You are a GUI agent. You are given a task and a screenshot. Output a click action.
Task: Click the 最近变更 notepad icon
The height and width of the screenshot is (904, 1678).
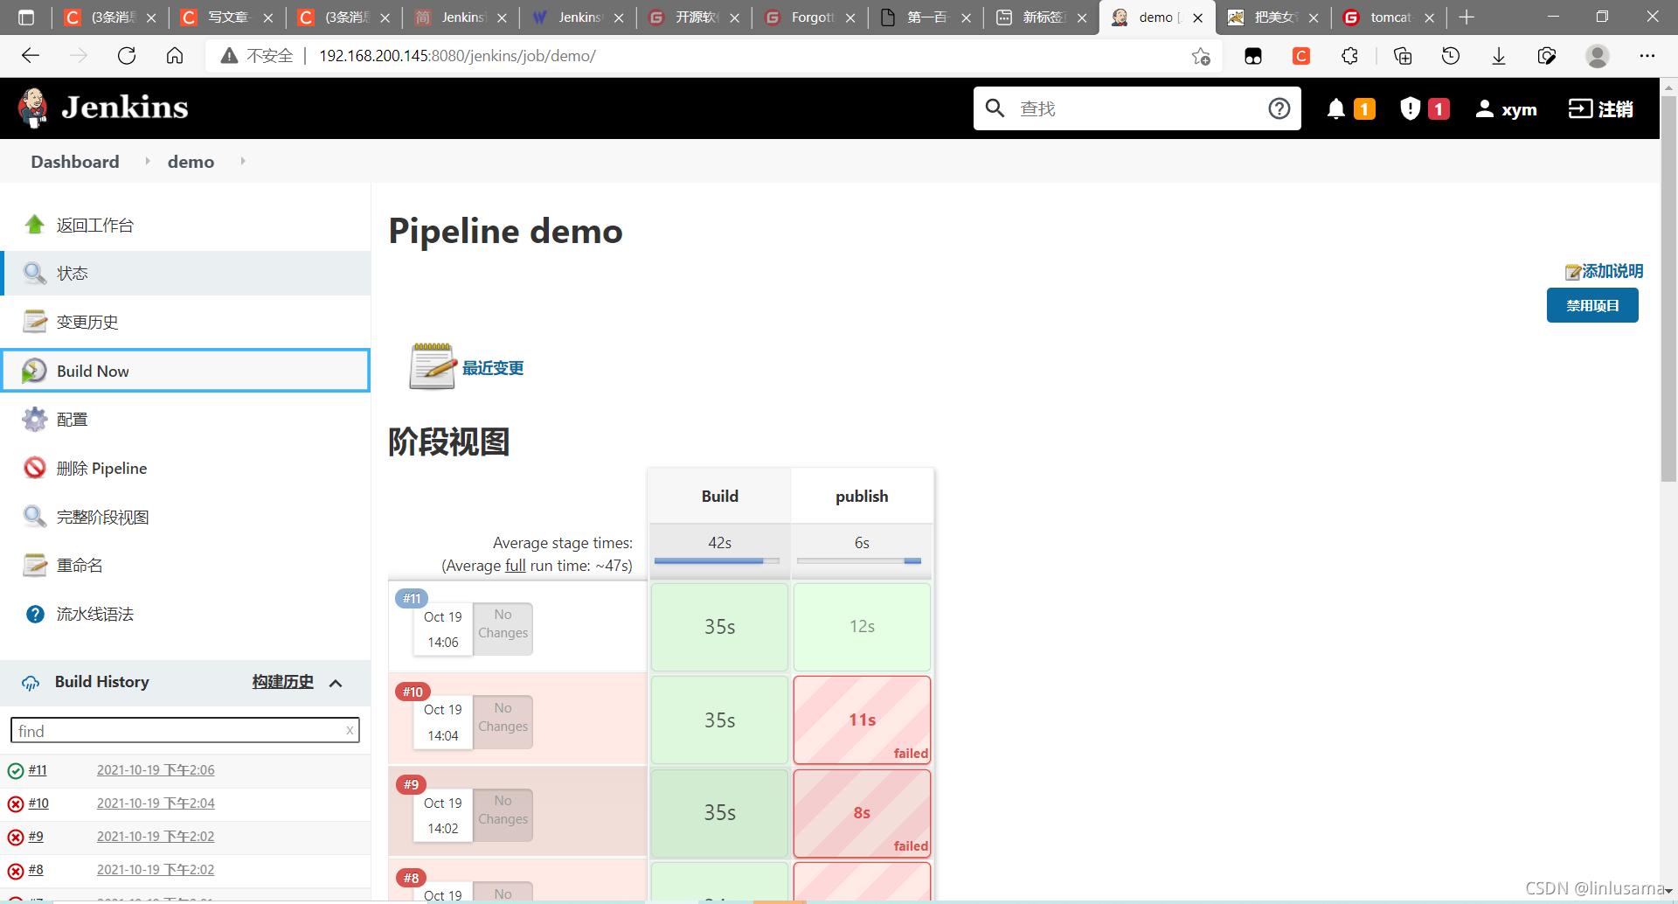(x=432, y=366)
